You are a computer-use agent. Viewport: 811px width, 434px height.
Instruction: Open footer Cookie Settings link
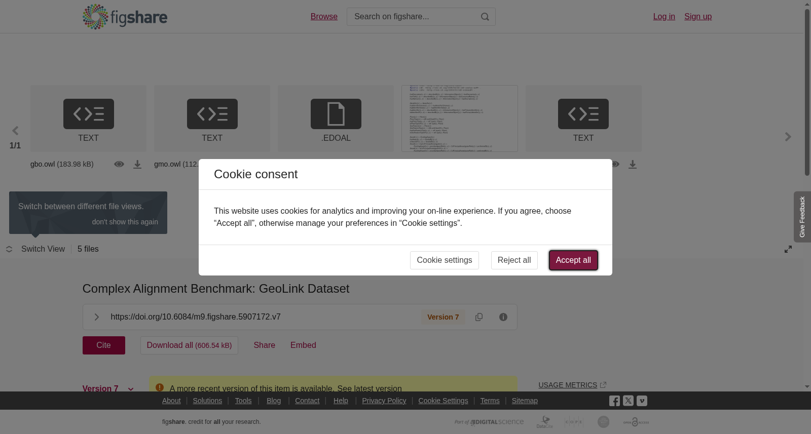coord(443,401)
